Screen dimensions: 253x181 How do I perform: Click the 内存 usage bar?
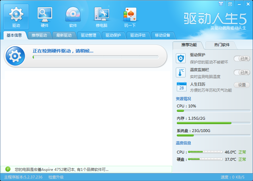coord(214,123)
